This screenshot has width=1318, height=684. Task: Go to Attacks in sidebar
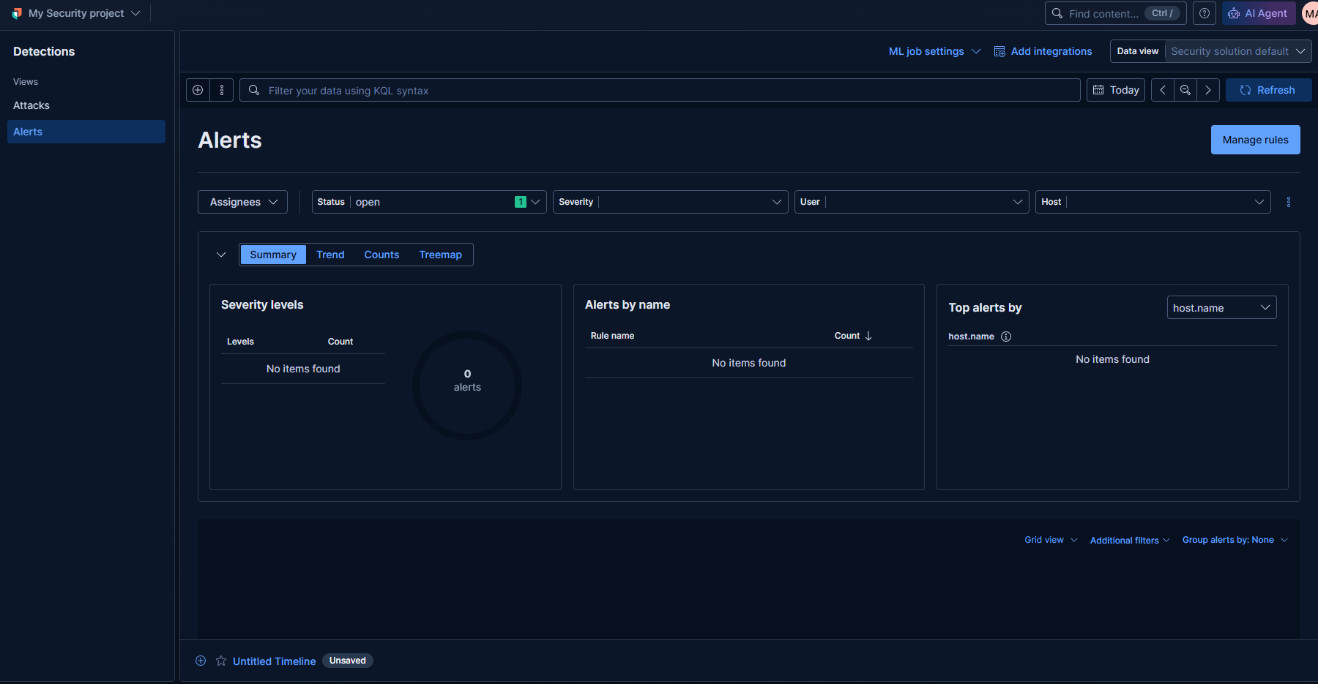click(31, 105)
